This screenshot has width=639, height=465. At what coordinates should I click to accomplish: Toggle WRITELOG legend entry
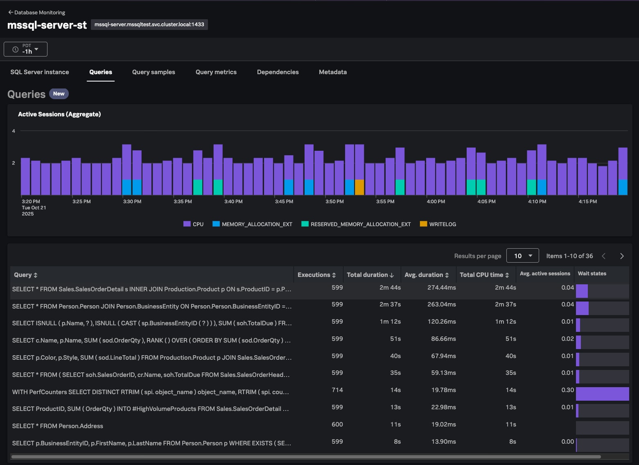point(438,224)
